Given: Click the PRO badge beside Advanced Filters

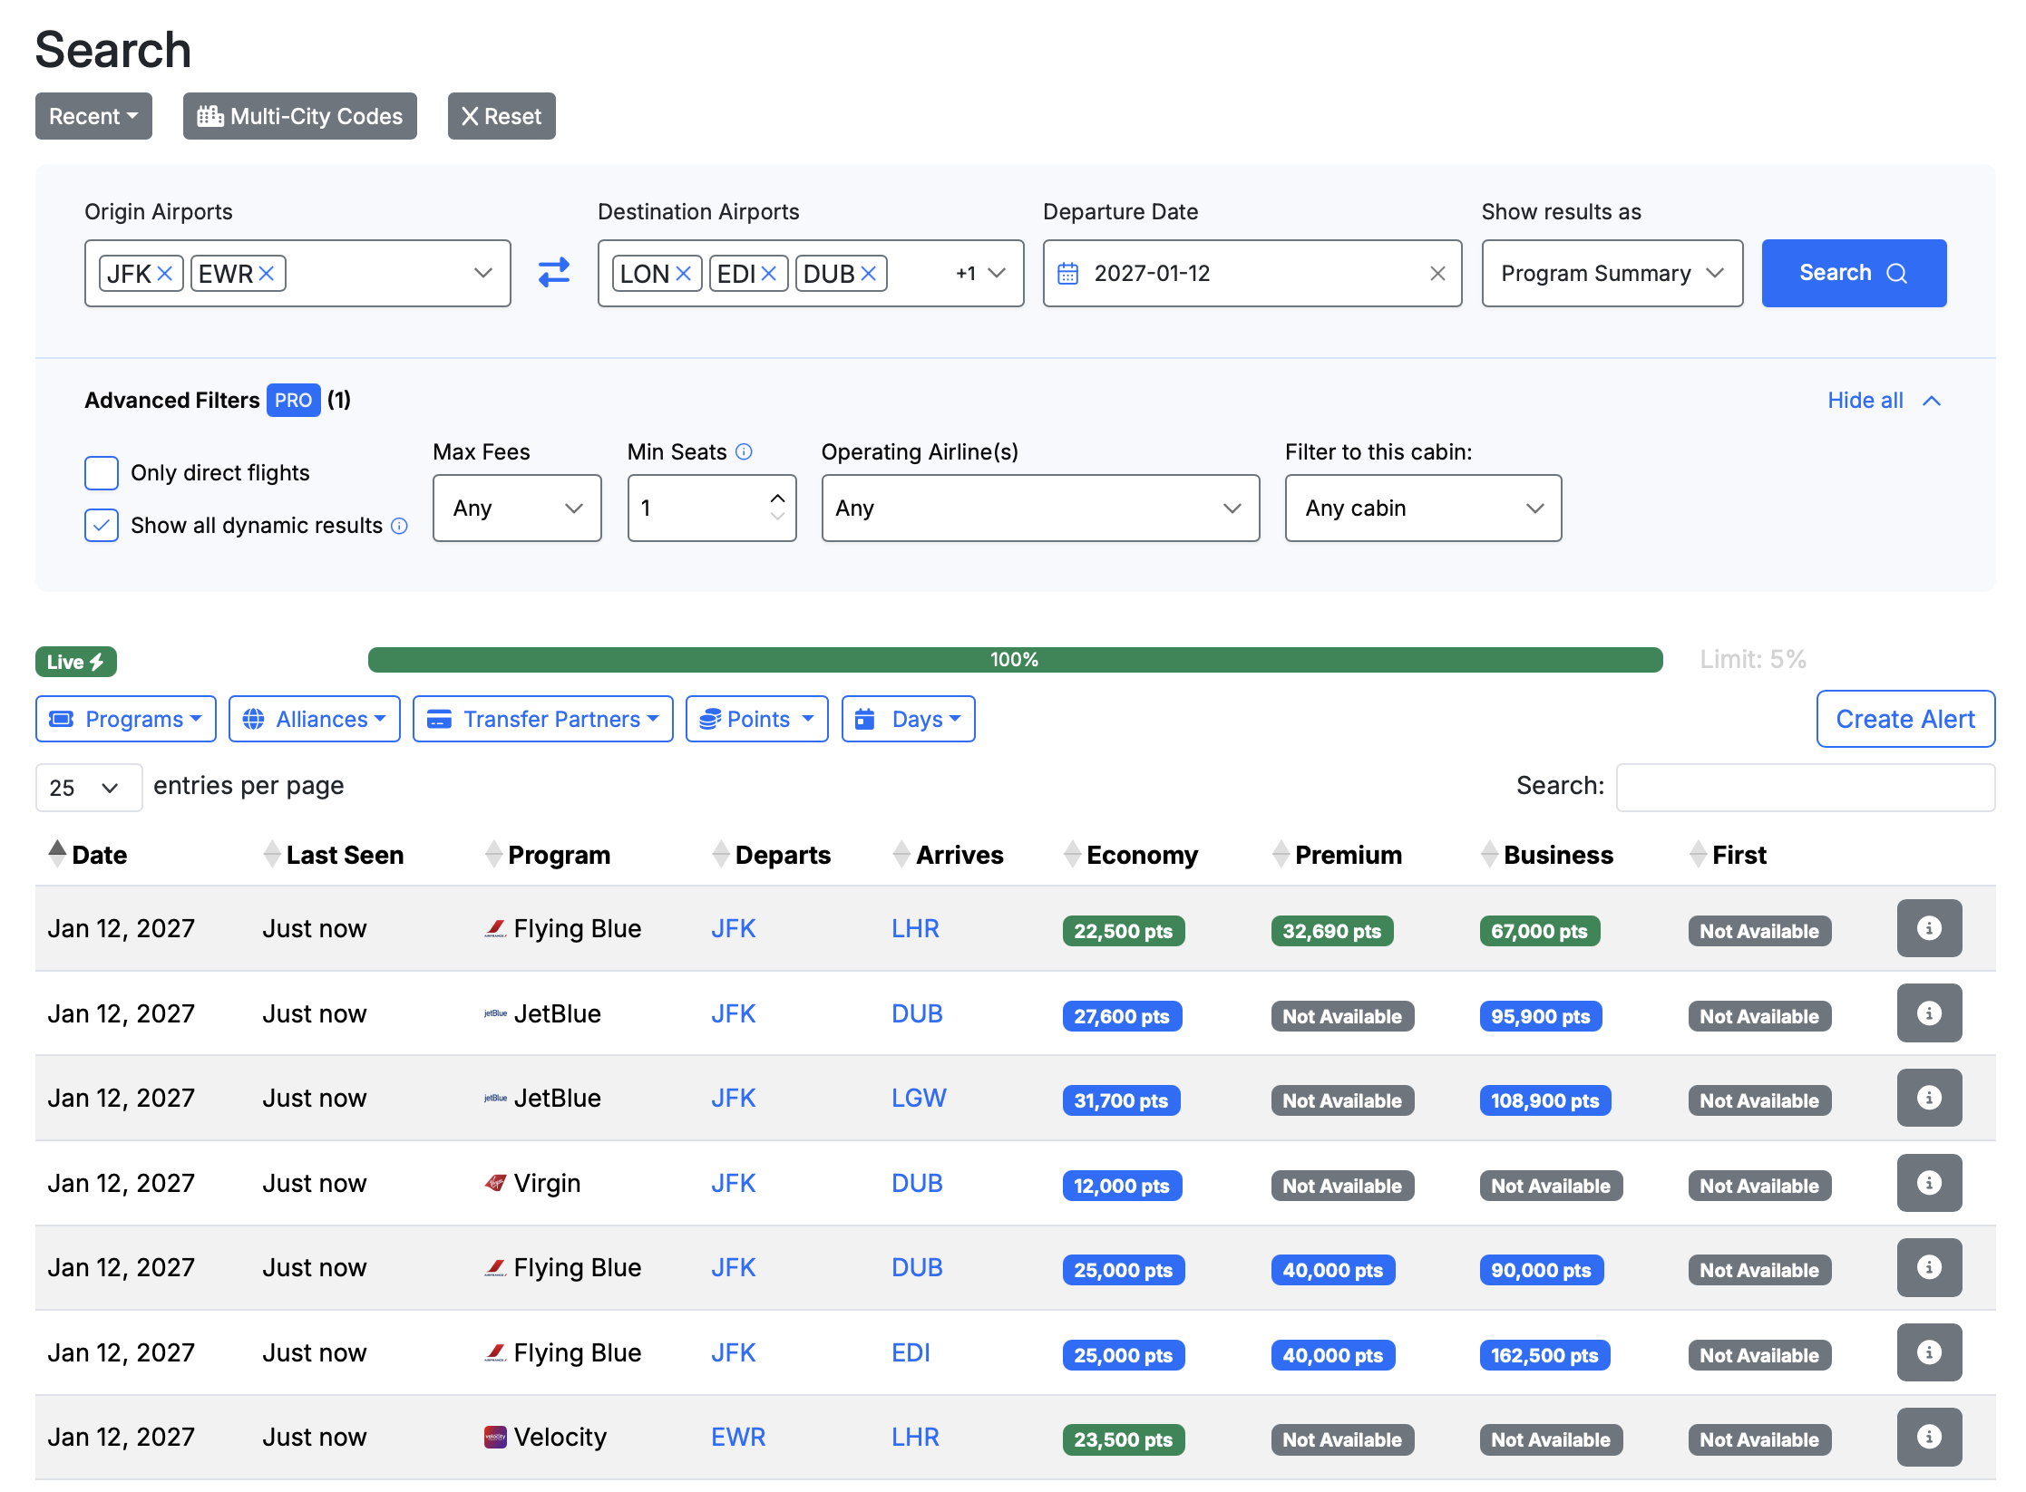Looking at the screenshot, I should pyautogui.click(x=293, y=400).
